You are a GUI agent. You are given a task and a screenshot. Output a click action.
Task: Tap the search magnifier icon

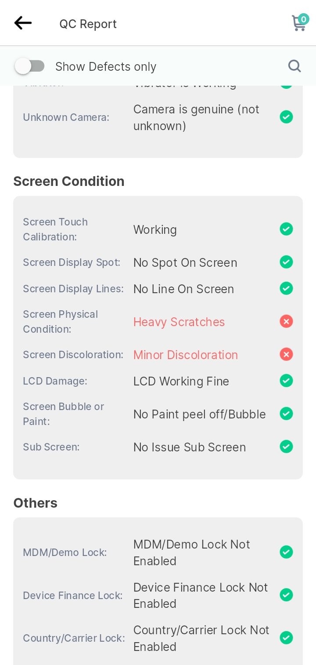[294, 66]
